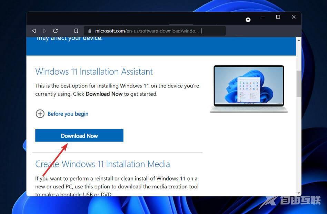
Task: Open the Create Windows 11 Installation Media section
Action: pyautogui.click(x=102, y=164)
